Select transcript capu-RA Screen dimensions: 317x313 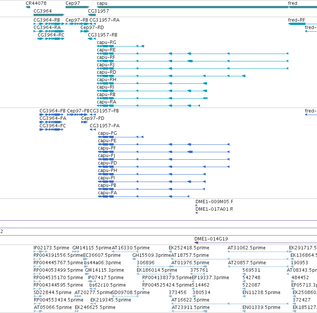(148, 106)
